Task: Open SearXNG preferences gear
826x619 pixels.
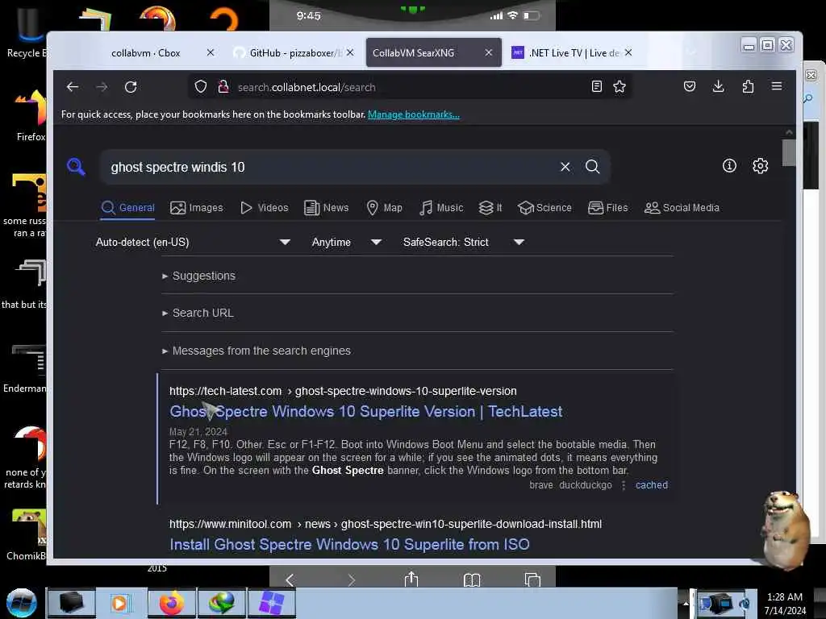Action: tap(760, 166)
